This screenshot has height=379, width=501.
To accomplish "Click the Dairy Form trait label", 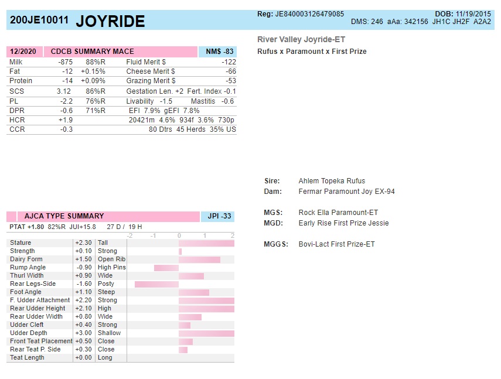I will (x=26, y=260).
